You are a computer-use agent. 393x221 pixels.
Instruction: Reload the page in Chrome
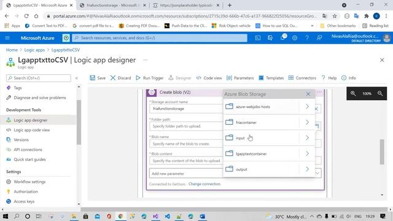(x=26, y=16)
